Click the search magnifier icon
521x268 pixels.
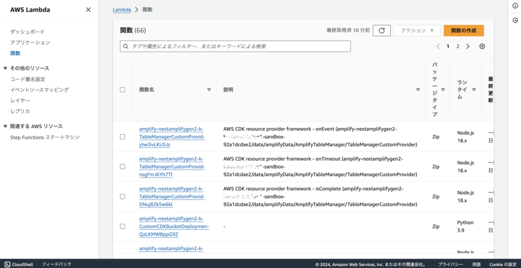coord(126,46)
